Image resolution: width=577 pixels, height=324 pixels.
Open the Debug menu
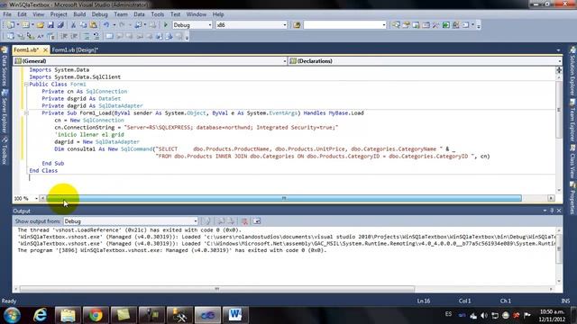pos(100,14)
